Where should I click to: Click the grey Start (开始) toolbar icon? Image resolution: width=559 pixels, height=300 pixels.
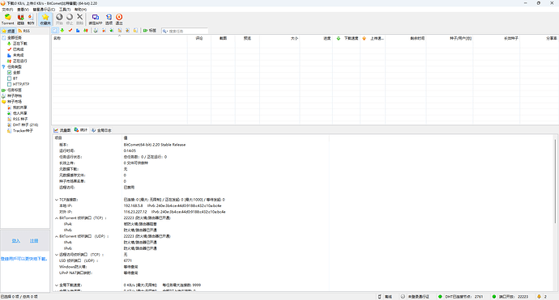pyautogui.click(x=59, y=19)
